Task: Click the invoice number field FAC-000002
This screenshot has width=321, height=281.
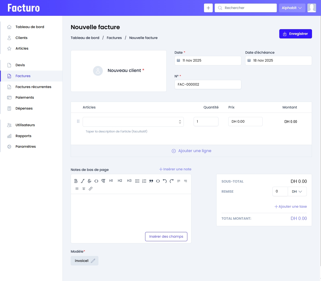Action: tap(208, 84)
